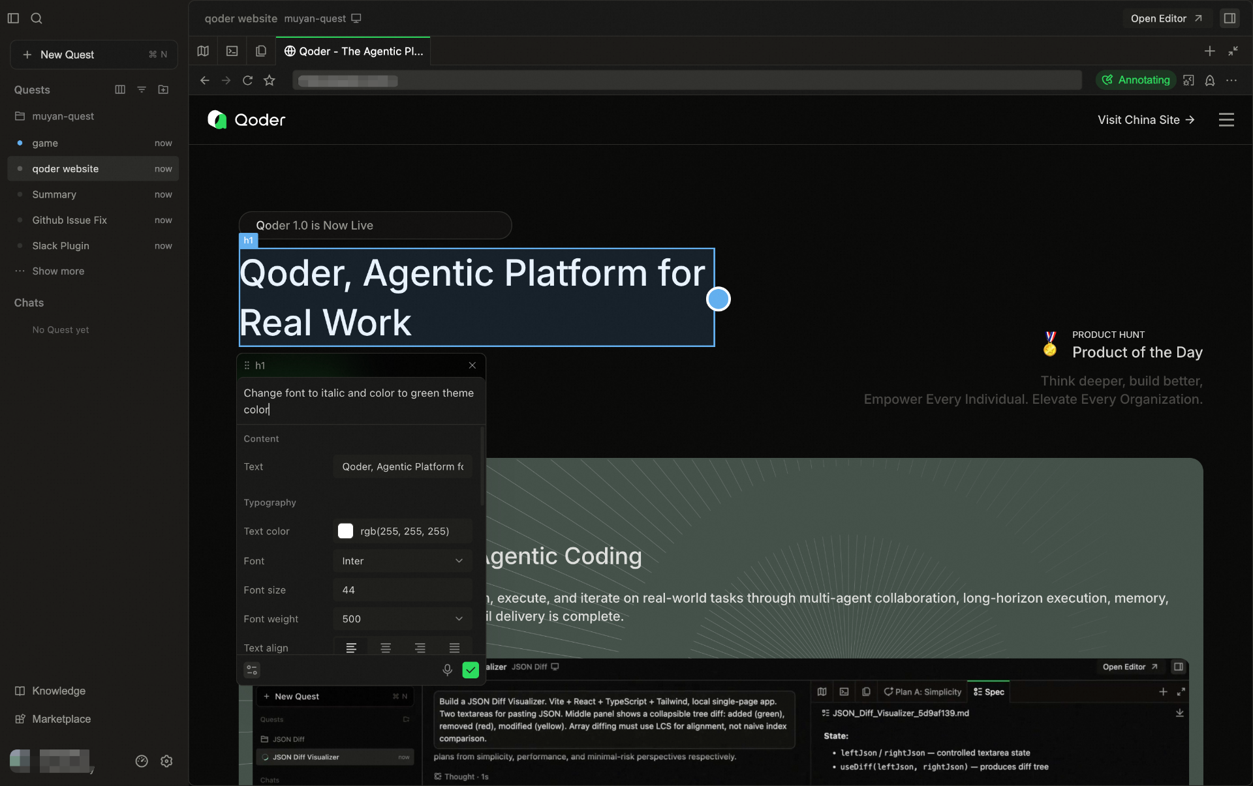Go back in the embedded browser

point(204,80)
